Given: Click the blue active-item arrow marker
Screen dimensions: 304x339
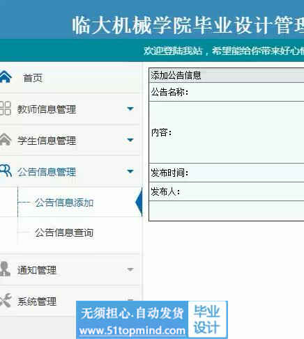Looking at the screenshot, I should coord(139,202).
